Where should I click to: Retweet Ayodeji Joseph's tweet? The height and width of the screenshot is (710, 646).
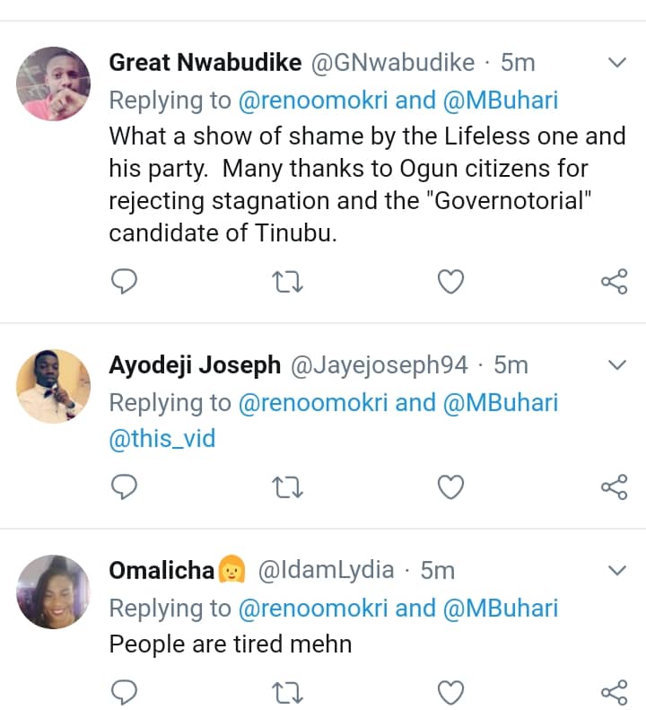[287, 486]
